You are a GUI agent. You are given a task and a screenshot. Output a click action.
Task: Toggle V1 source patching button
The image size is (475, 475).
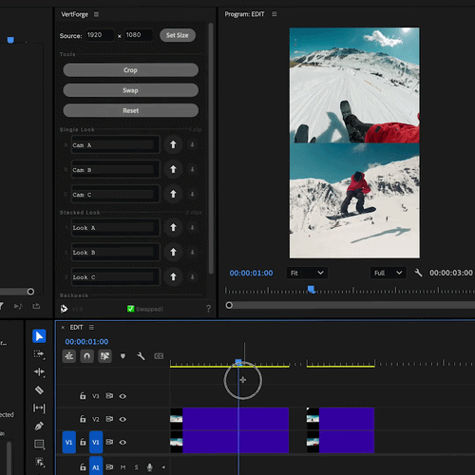point(69,442)
